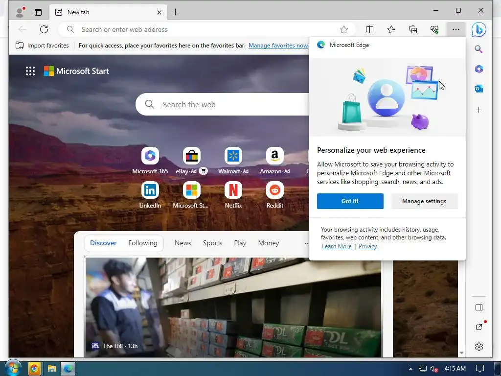The width and height of the screenshot is (501, 376).
Task: Click Manage settings in Edge popup
Action: [424, 201]
